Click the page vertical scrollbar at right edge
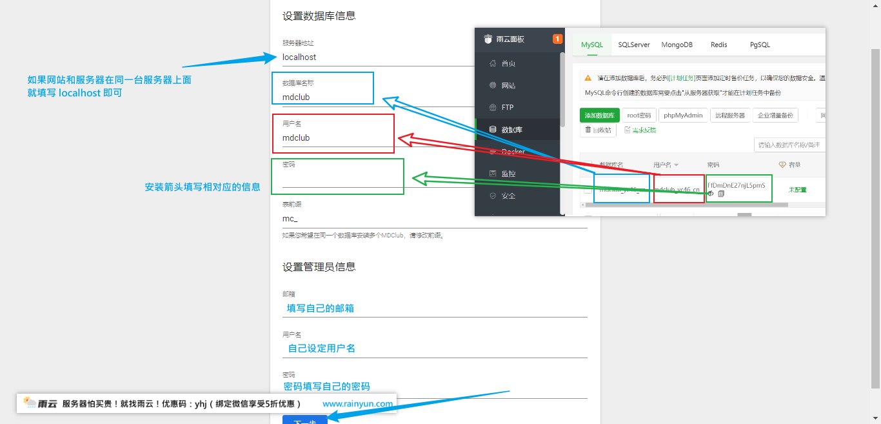 coord(876,219)
